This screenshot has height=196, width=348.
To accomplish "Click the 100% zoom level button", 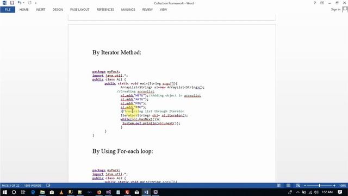I will tap(343, 186).
